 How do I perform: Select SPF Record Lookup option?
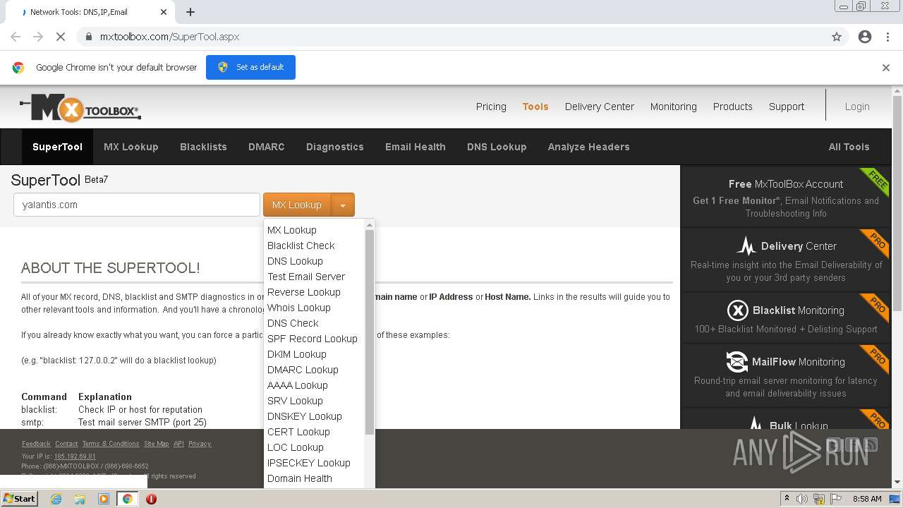[x=312, y=339]
